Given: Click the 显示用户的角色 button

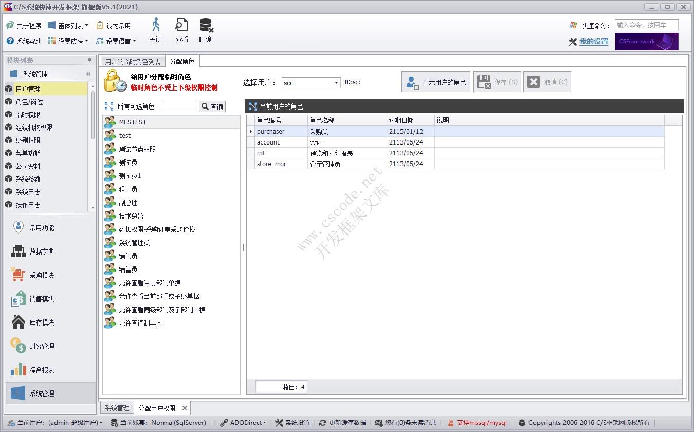Looking at the screenshot, I should pyautogui.click(x=435, y=81).
